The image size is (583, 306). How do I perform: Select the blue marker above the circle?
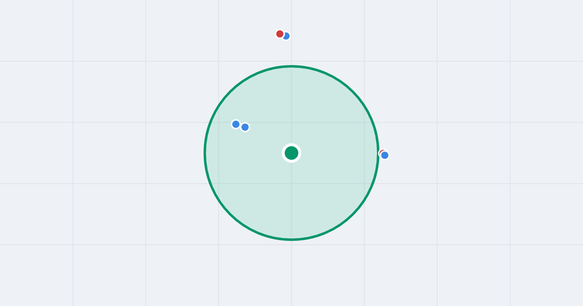point(286,36)
